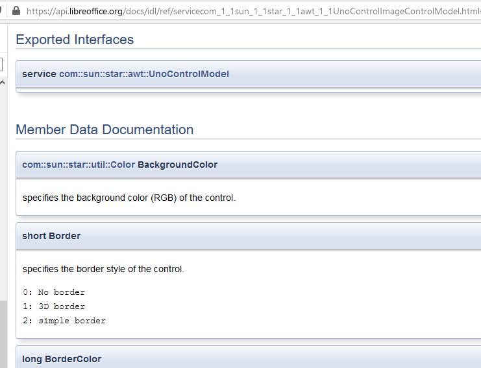Screen dimensions: 481x368
Task: Click the small box at left page edge
Action: click(x=1, y=64)
